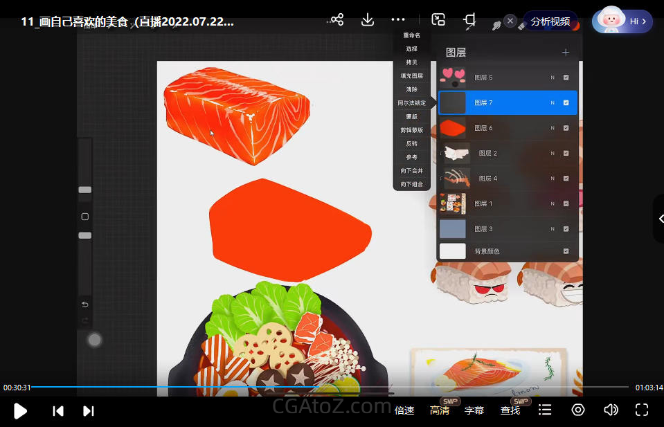Open 倍速 playback speed options
This screenshot has width=664, height=427.
click(404, 410)
